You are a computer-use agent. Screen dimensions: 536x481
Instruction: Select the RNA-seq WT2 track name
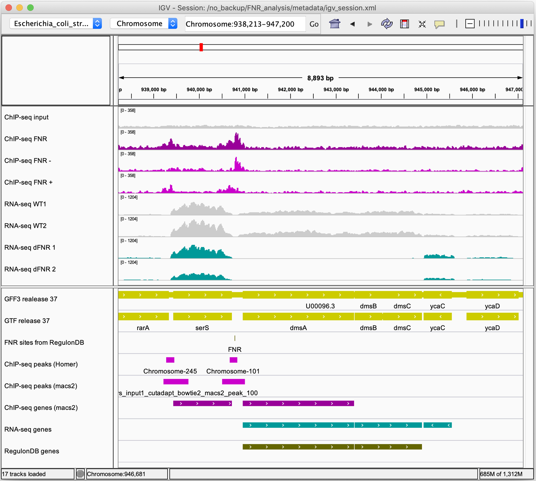[x=25, y=226]
